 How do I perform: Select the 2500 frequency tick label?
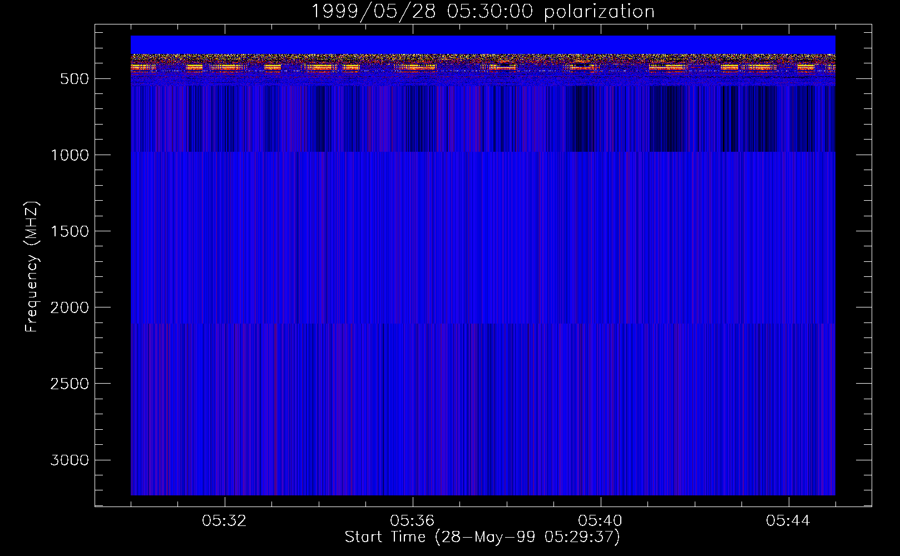[x=70, y=384]
